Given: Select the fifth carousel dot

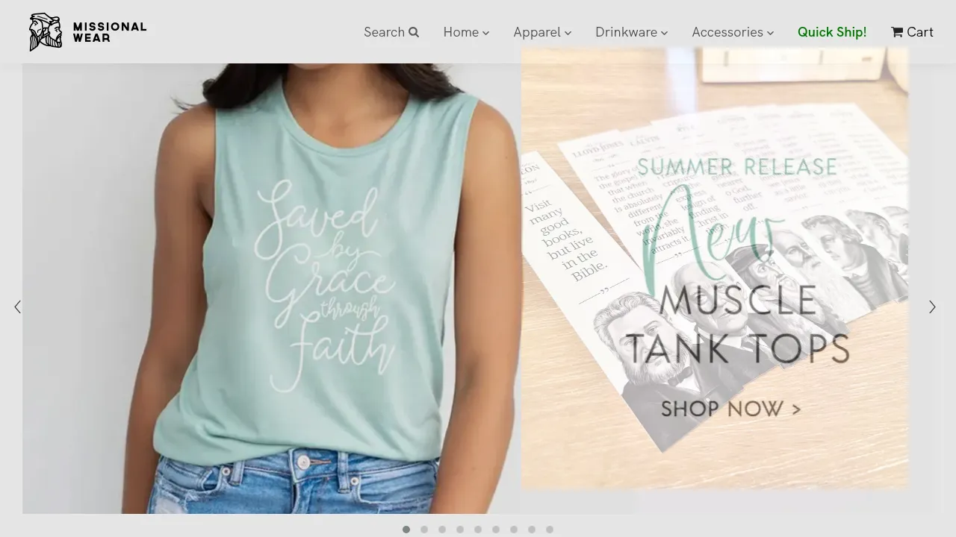Looking at the screenshot, I should (478, 530).
